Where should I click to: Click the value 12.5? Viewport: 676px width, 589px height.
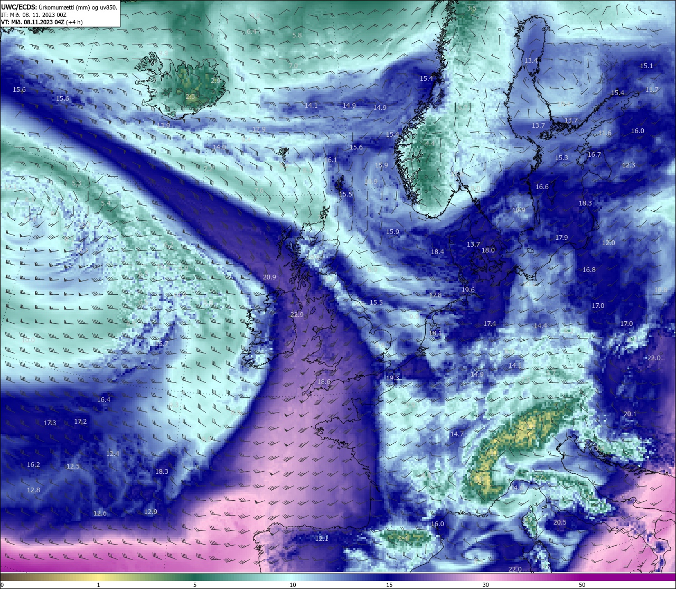pos(73,466)
